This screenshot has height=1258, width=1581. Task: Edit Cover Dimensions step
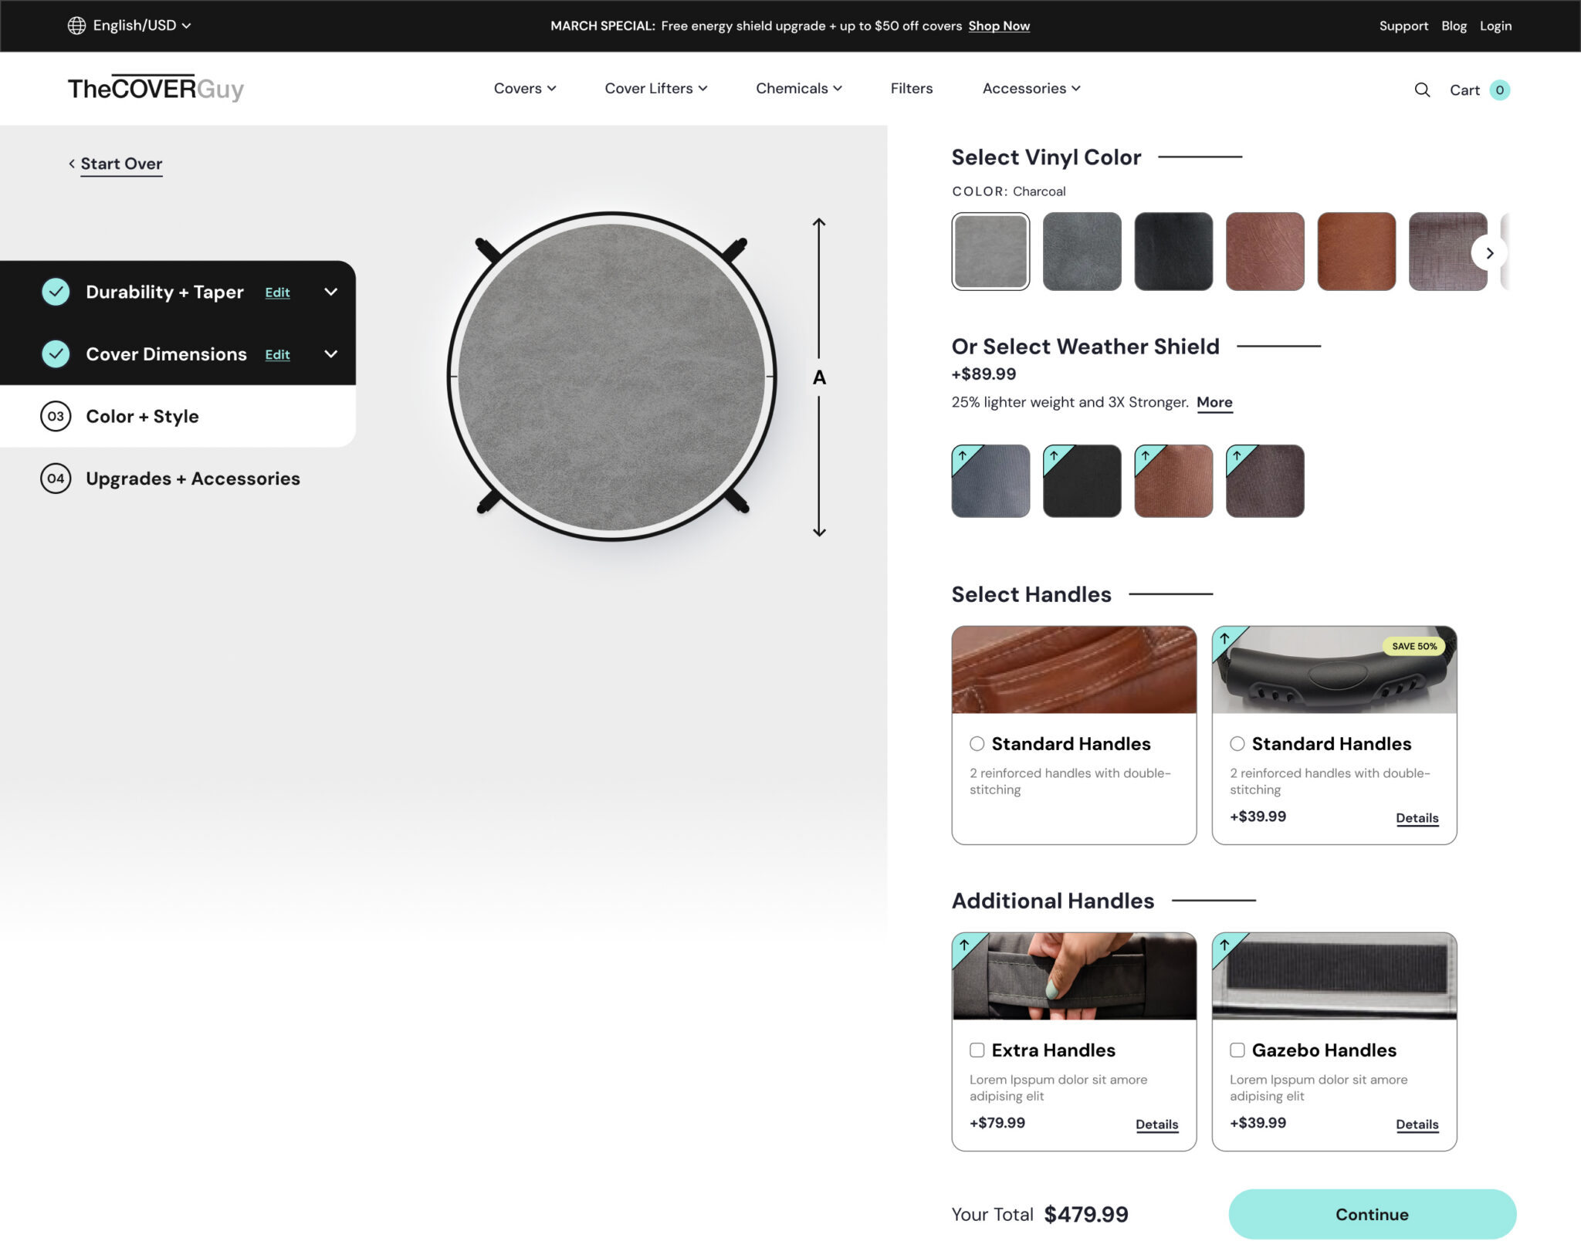click(277, 355)
